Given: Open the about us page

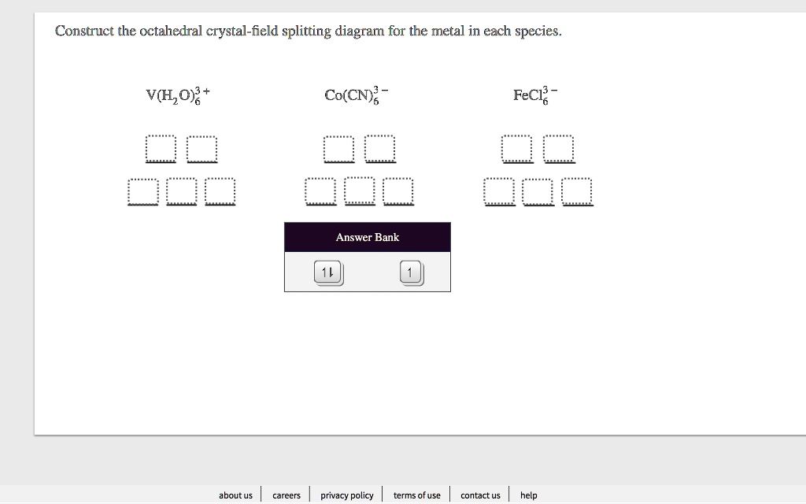Looking at the screenshot, I should coord(235,495).
